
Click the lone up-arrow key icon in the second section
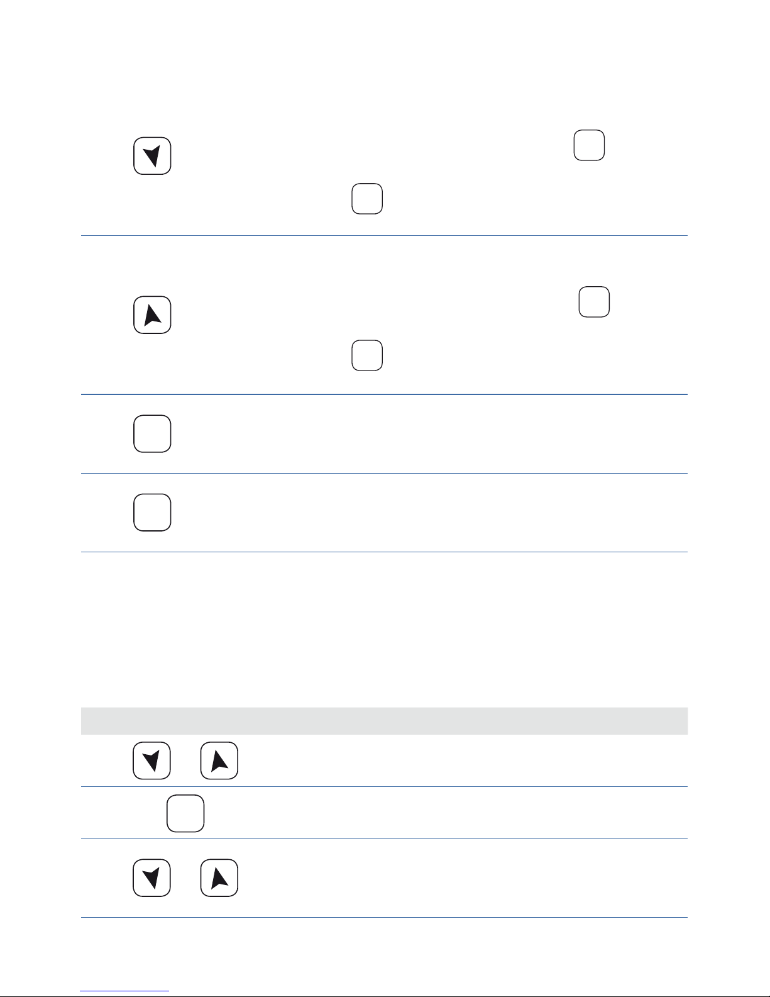pyautogui.click(x=152, y=315)
